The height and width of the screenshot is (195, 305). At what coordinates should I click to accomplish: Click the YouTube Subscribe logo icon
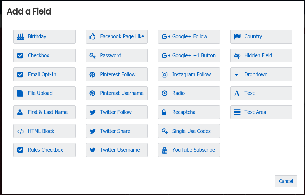click(x=165, y=150)
